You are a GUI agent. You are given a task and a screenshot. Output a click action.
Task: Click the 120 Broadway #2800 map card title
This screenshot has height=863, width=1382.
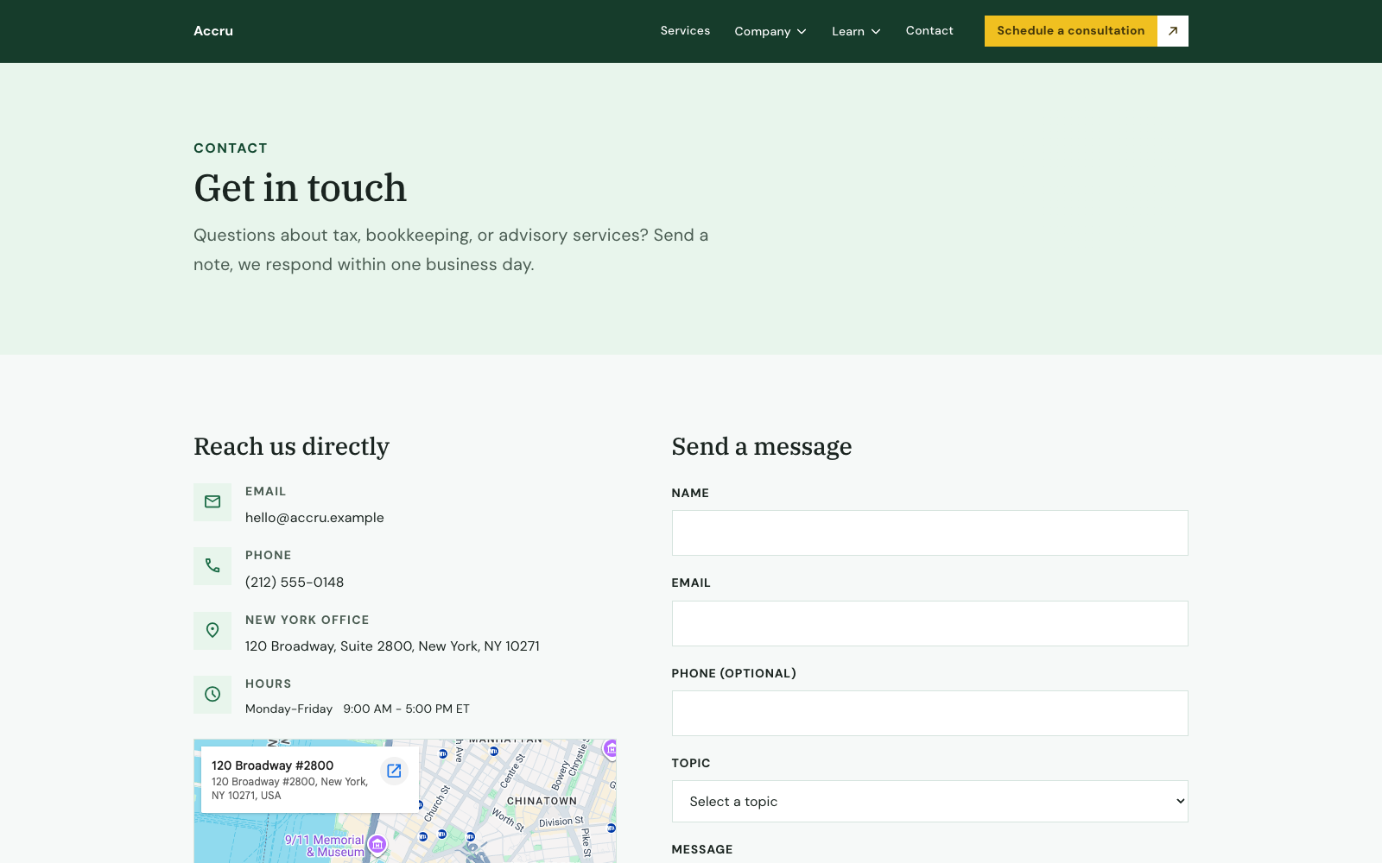coord(272,765)
